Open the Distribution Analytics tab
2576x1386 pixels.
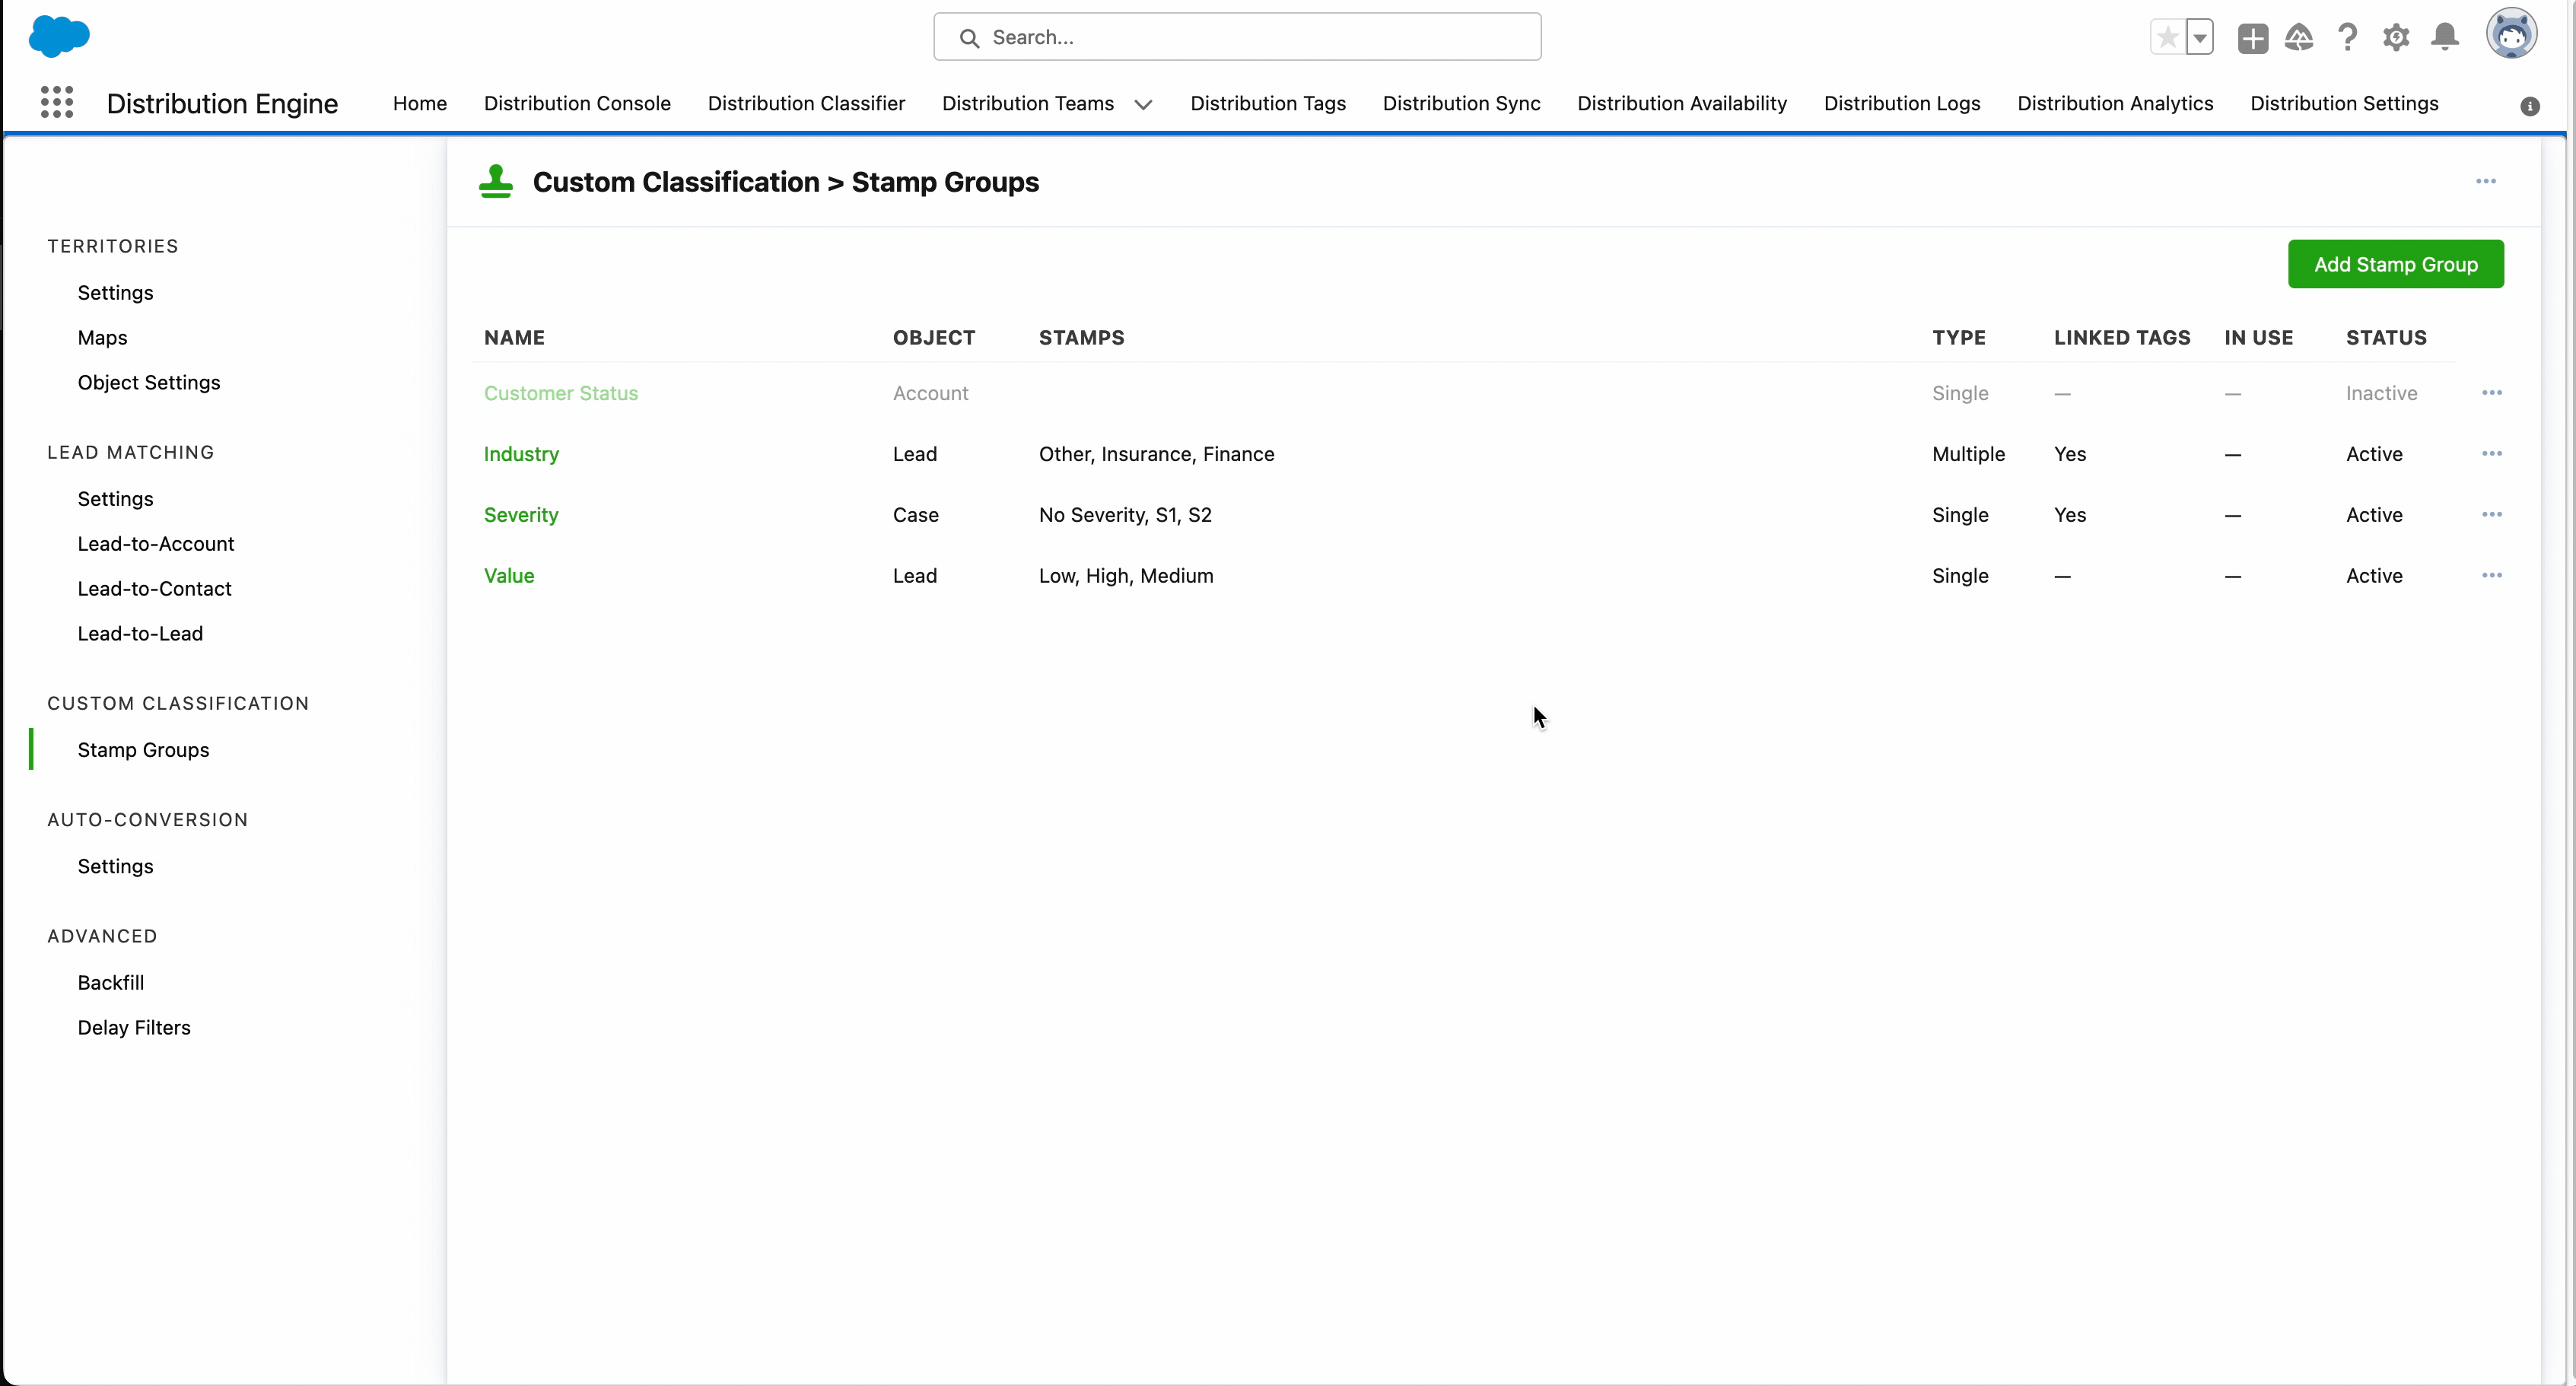[x=2115, y=103]
